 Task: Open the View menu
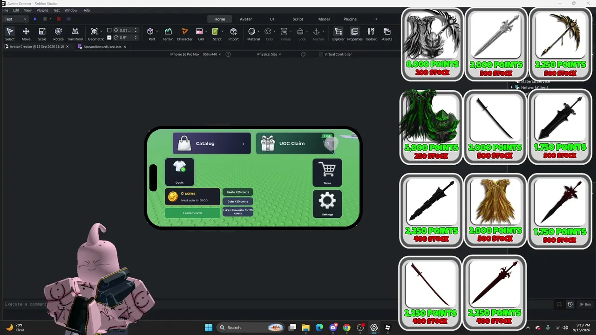coord(28,10)
